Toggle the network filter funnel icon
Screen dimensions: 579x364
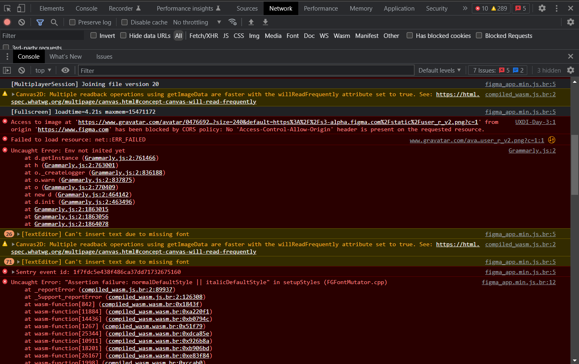click(40, 22)
